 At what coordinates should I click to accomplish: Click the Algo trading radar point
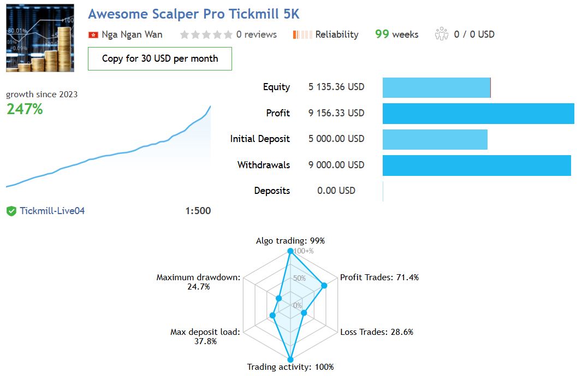[x=290, y=251]
